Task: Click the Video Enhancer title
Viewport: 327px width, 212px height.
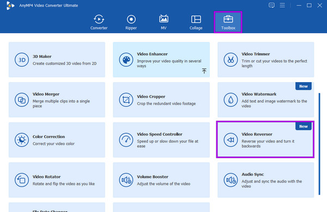Action: 152,54
